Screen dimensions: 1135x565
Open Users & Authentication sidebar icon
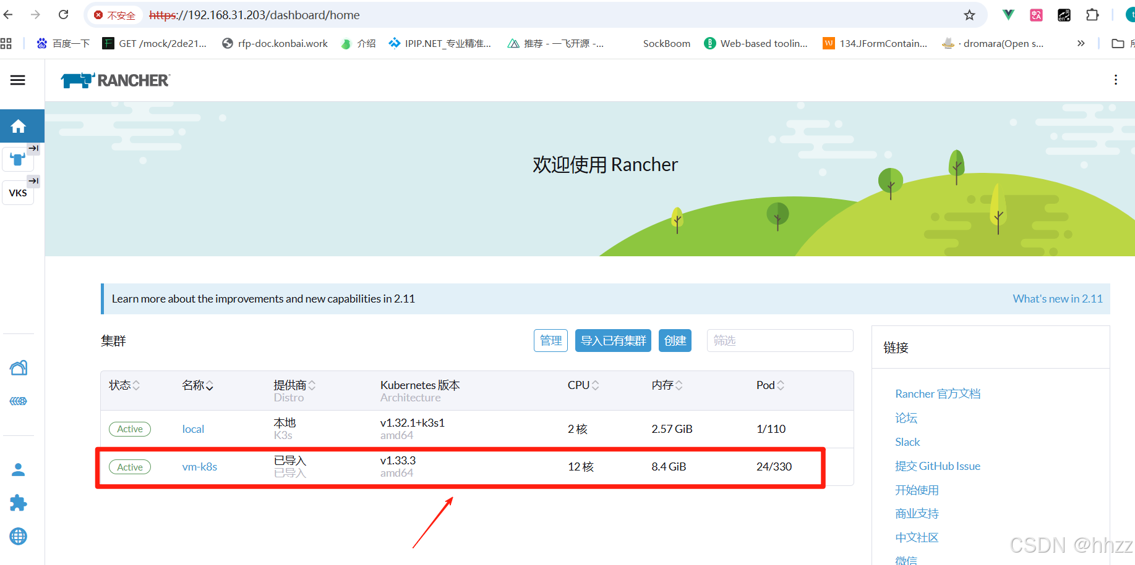click(x=19, y=470)
